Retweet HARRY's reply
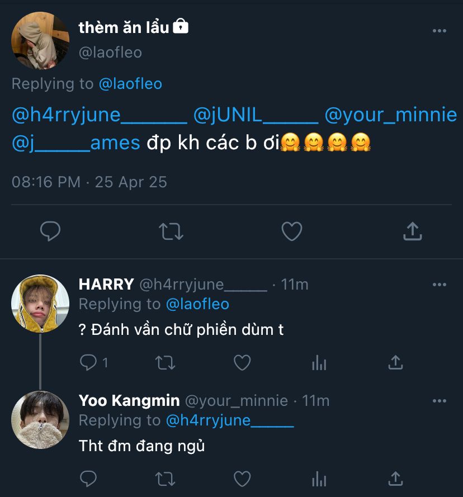This screenshot has width=463, height=497. [165, 363]
